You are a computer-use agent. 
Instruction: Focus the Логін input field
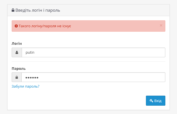[x=93, y=52]
